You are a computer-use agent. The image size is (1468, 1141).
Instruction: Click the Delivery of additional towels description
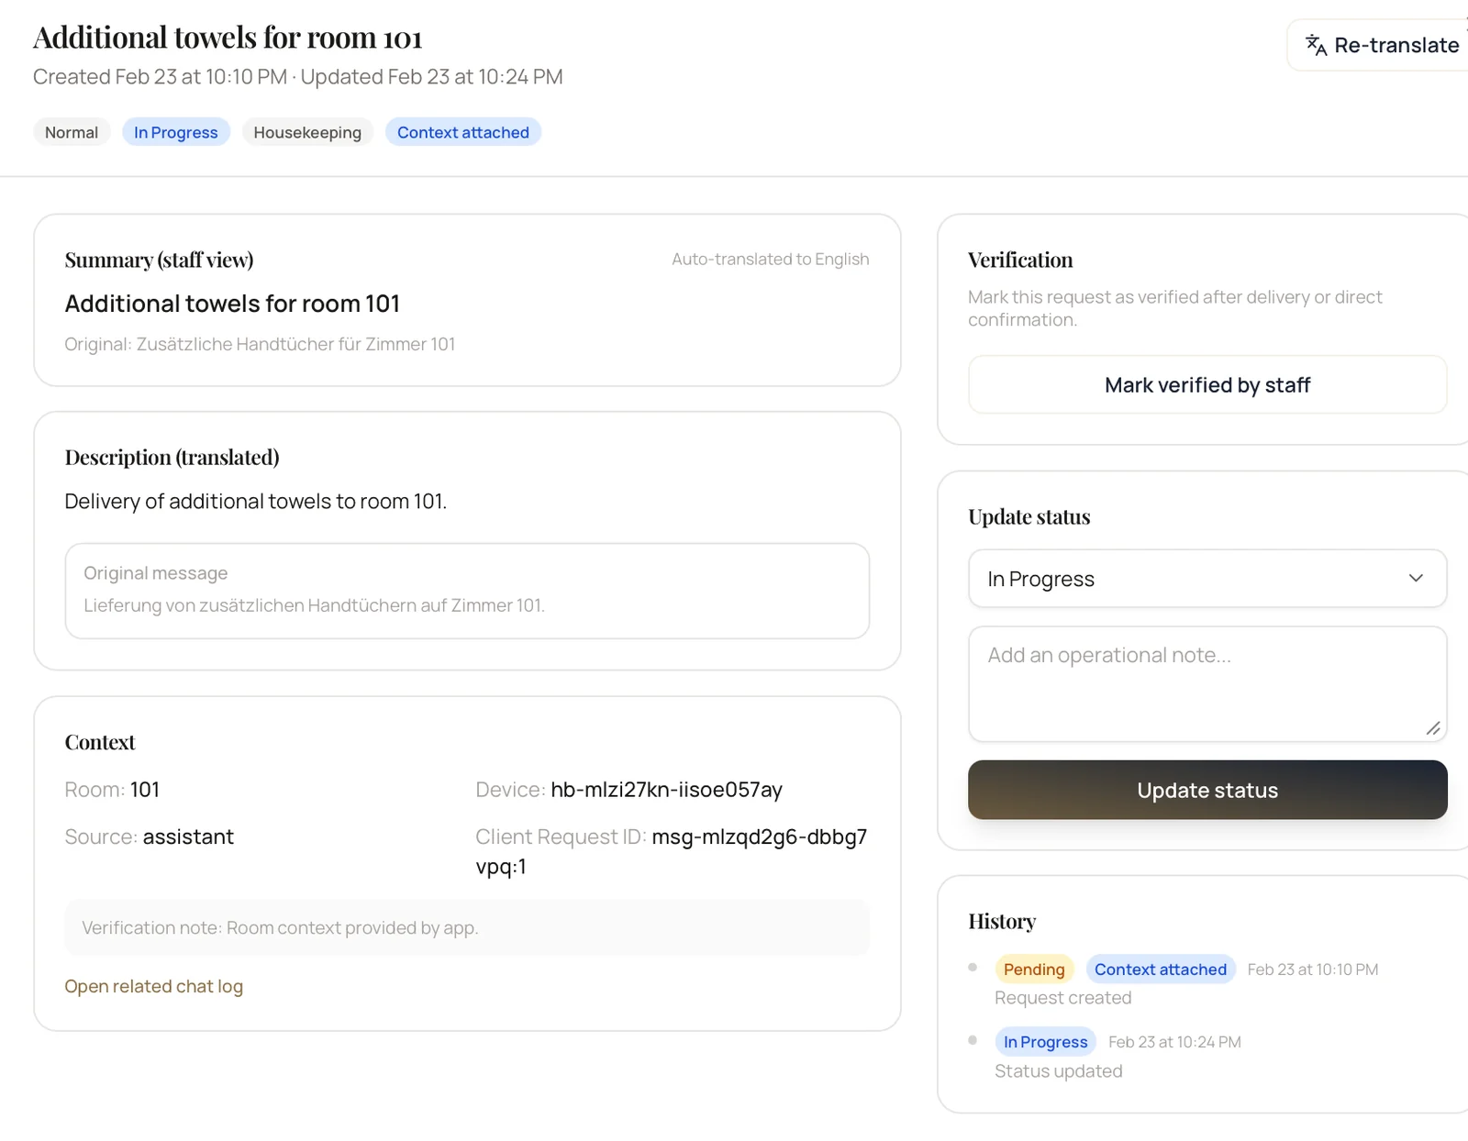click(256, 502)
